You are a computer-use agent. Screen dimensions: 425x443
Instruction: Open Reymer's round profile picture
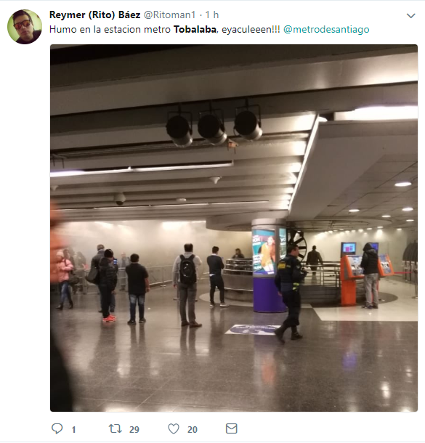pos(25,27)
